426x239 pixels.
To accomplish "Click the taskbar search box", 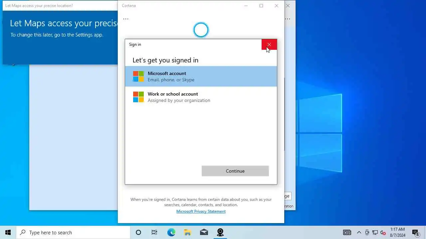I will tap(73, 232).
